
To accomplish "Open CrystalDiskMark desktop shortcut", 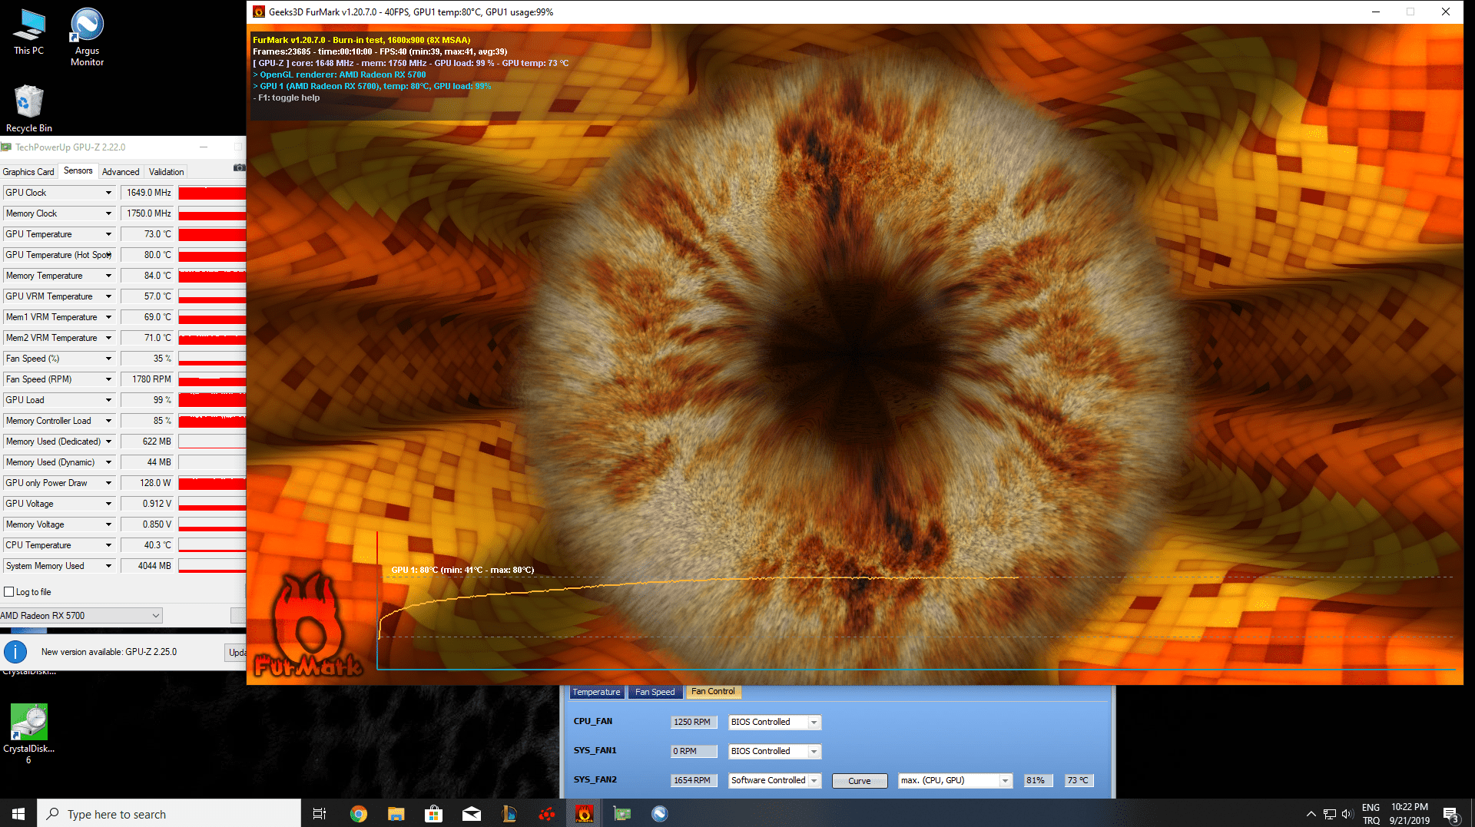I will pos(29,733).
